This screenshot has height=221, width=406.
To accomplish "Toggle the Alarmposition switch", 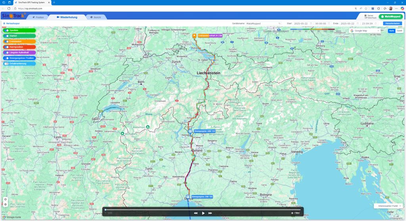I will coord(7,47).
